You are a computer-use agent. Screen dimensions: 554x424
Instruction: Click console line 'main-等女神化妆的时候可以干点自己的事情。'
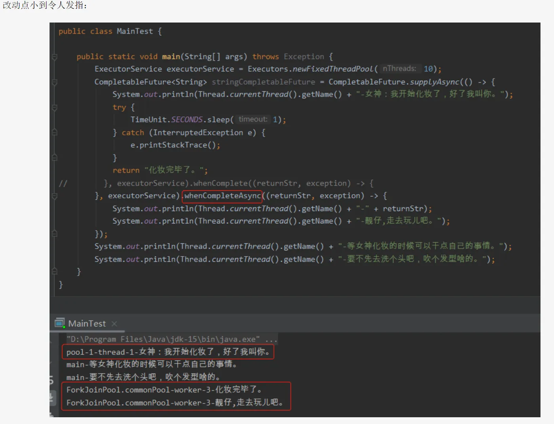click(x=152, y=364)
